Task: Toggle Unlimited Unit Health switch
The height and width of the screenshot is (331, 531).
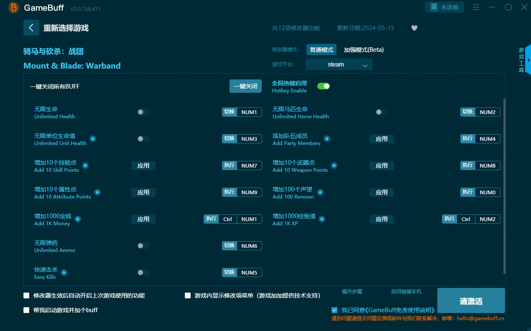Action: point(143,139)
